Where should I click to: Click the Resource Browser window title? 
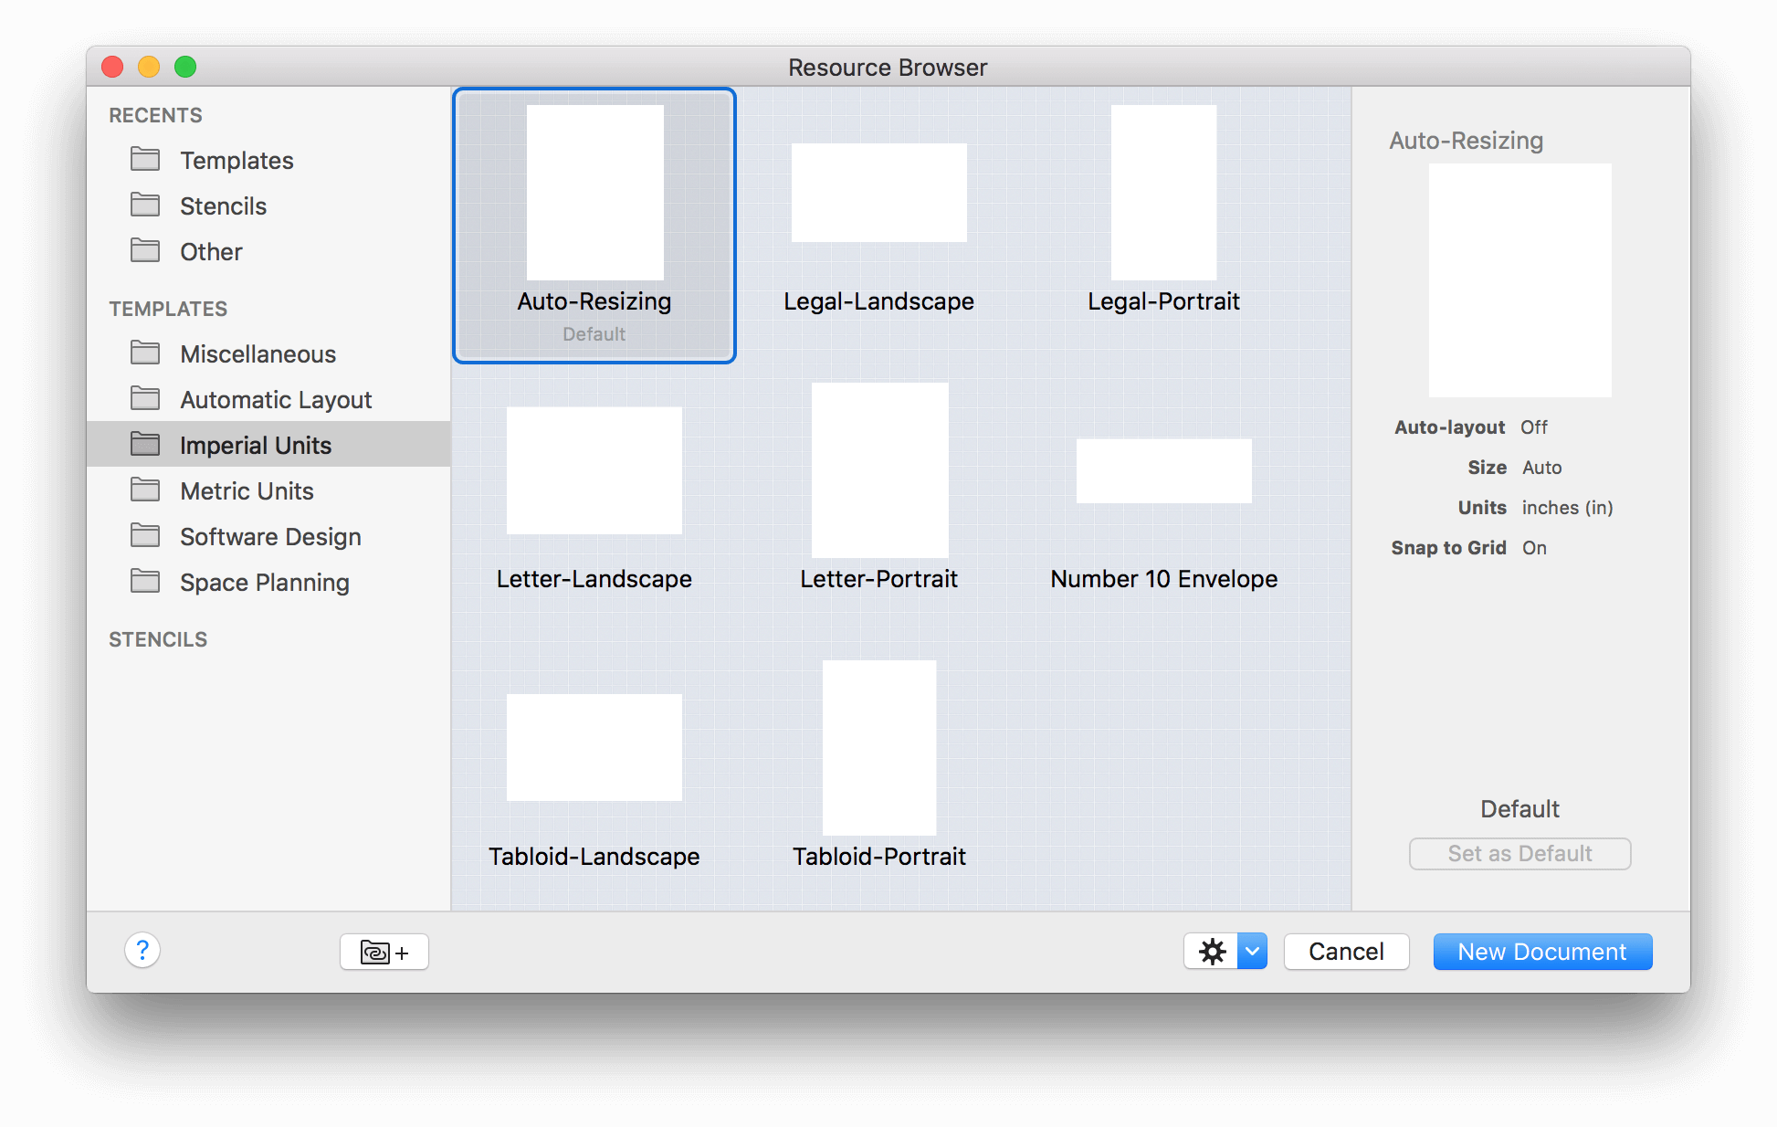point(888,68)
